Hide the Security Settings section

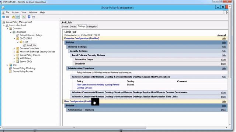point(224,51)
